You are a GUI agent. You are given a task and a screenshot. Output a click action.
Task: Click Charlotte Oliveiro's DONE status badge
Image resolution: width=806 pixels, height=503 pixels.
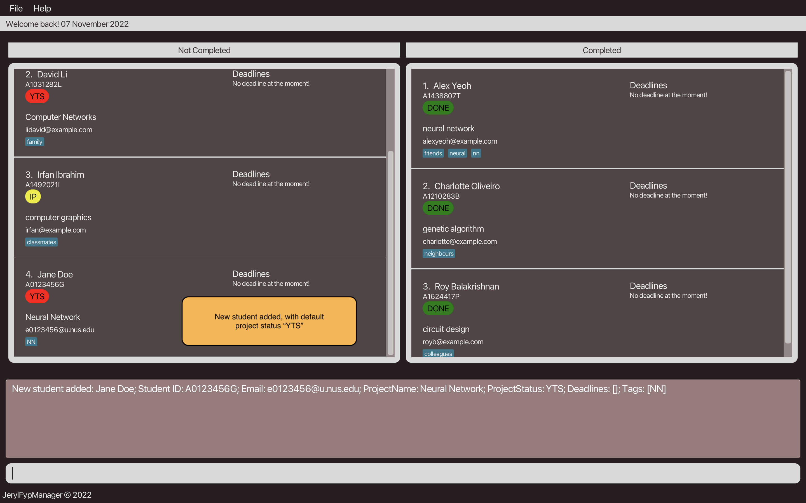pyautogui.click(x=438, y=208)
